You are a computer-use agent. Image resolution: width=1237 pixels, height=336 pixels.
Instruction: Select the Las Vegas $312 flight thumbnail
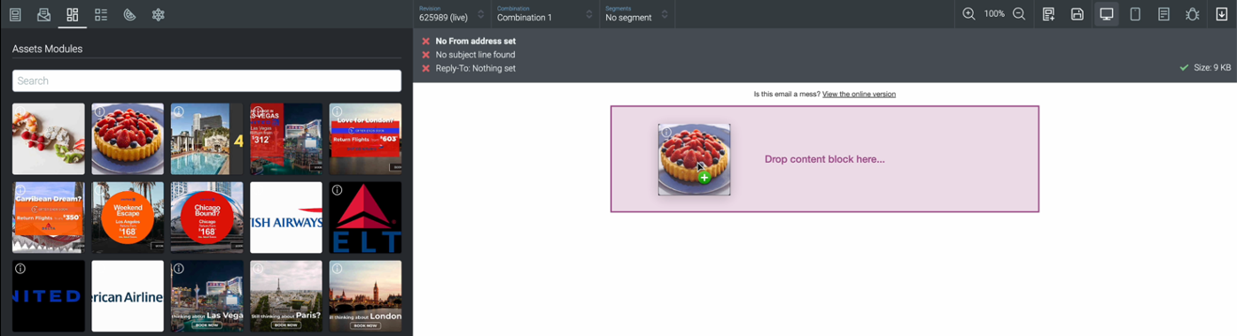tap(286, 139)
